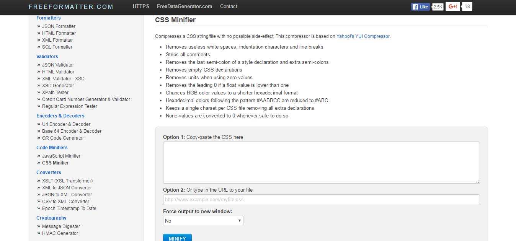Viewport: 516px width, 241px height.
Task: Go to FreeDataGenerator.com in top navigation
Action: coord(185,7)
